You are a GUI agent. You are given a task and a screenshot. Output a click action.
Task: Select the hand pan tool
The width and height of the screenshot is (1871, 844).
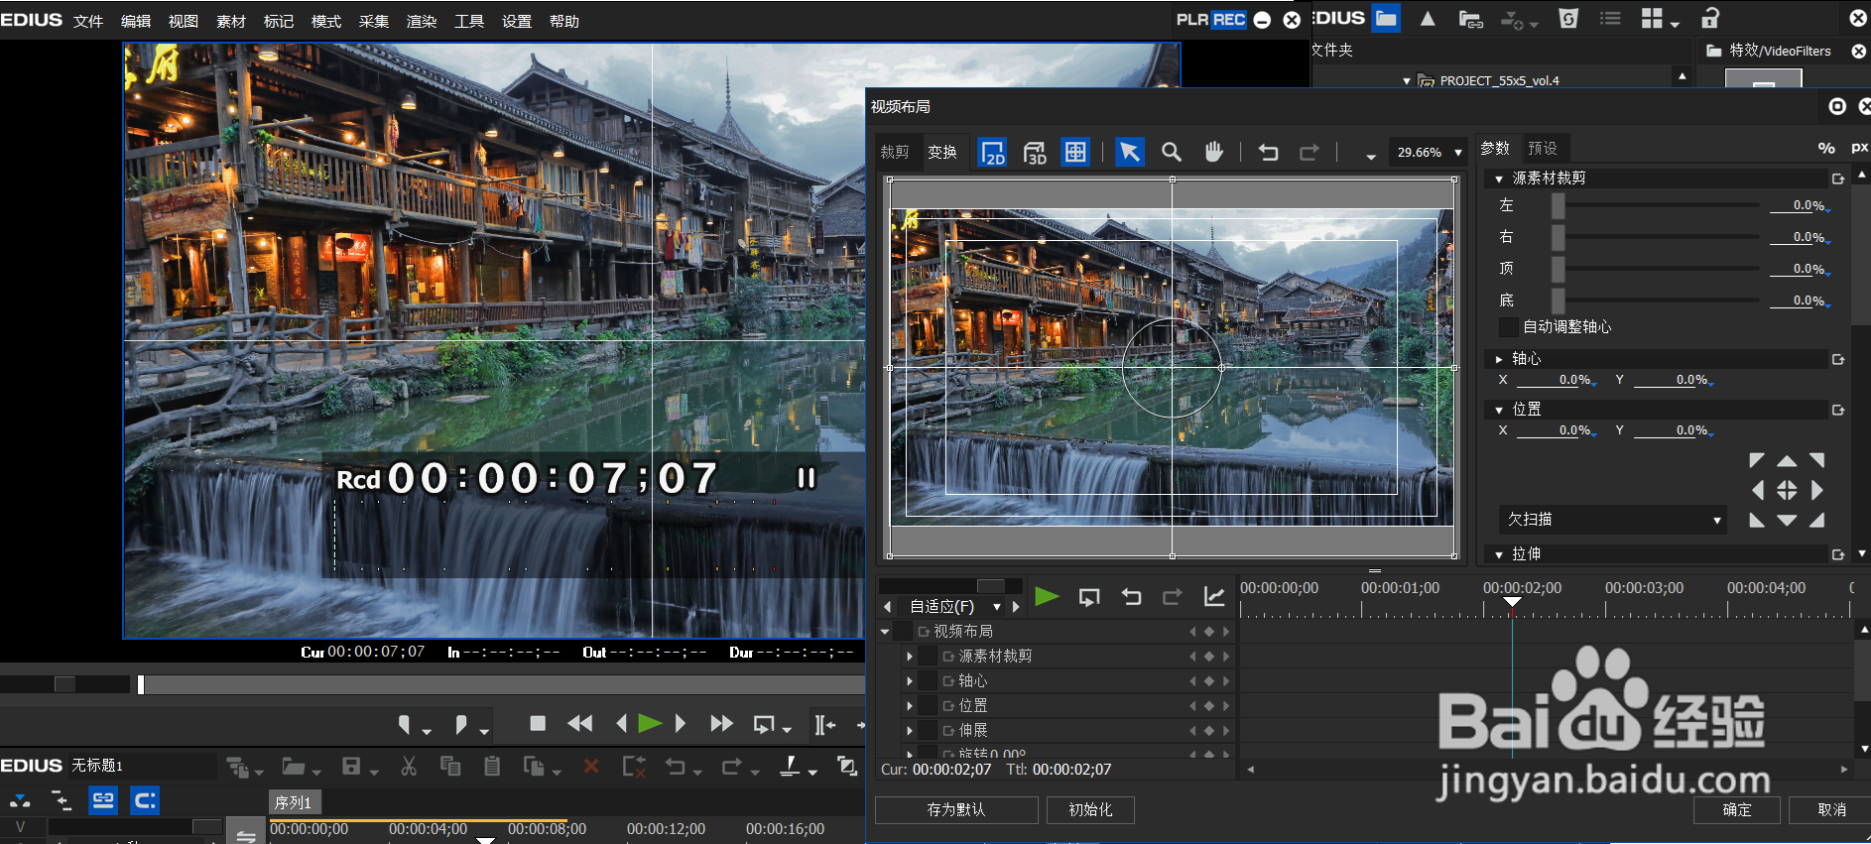tap(1213, 152)
